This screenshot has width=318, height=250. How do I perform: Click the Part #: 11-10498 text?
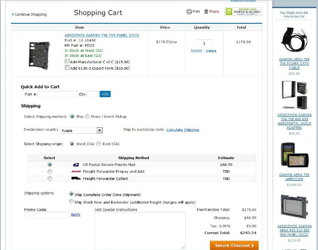click(x=80, y=40)
